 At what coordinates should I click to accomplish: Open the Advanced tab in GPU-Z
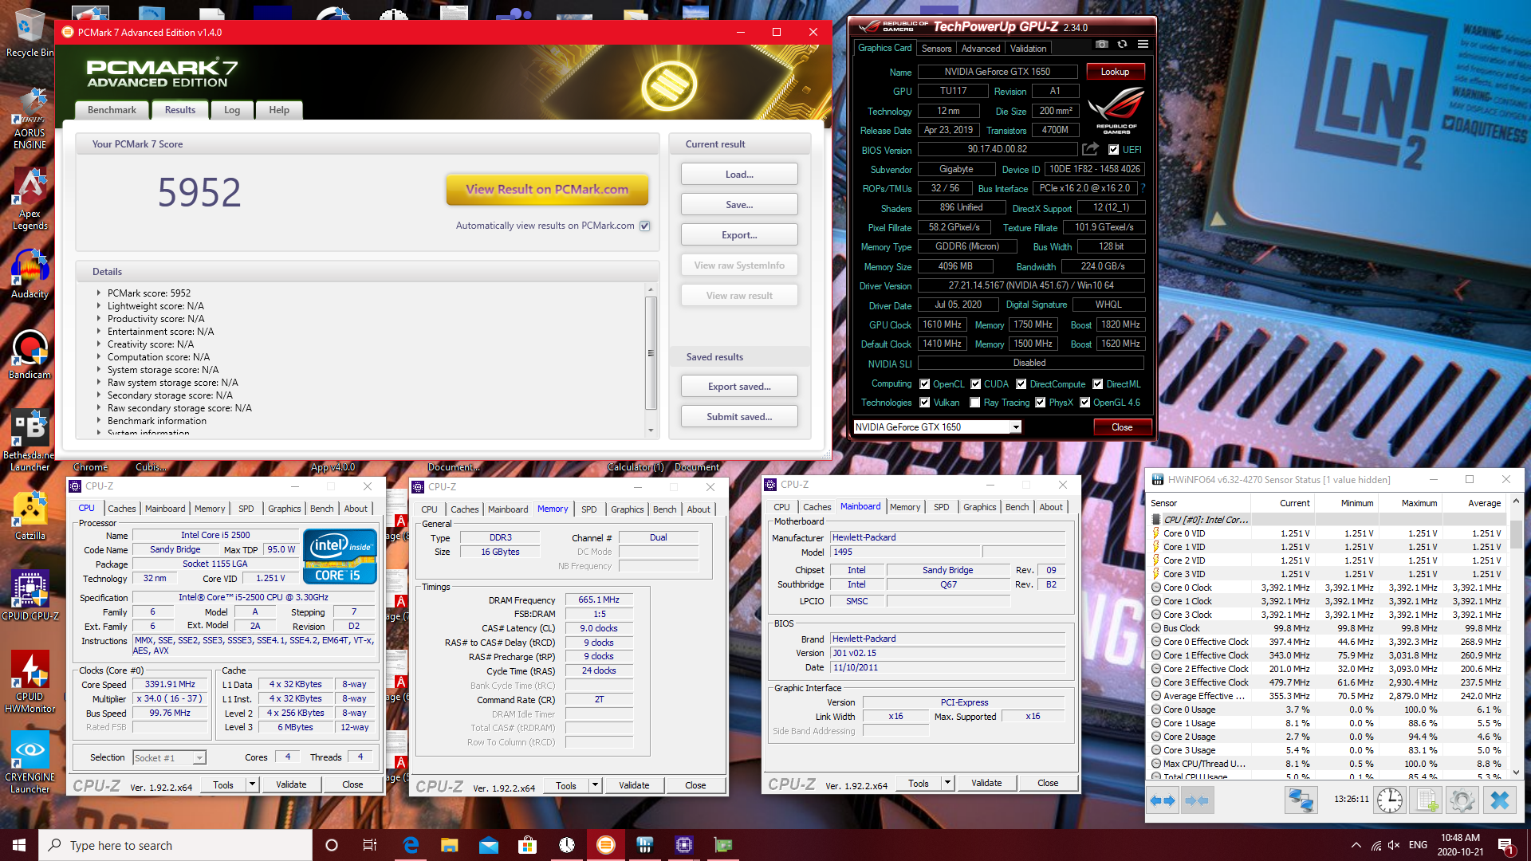coord(981,49)
